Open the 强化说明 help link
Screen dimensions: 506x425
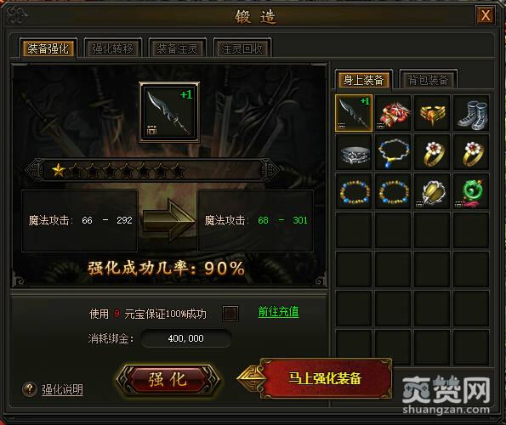pyautogui.click(x=62, y=389)
